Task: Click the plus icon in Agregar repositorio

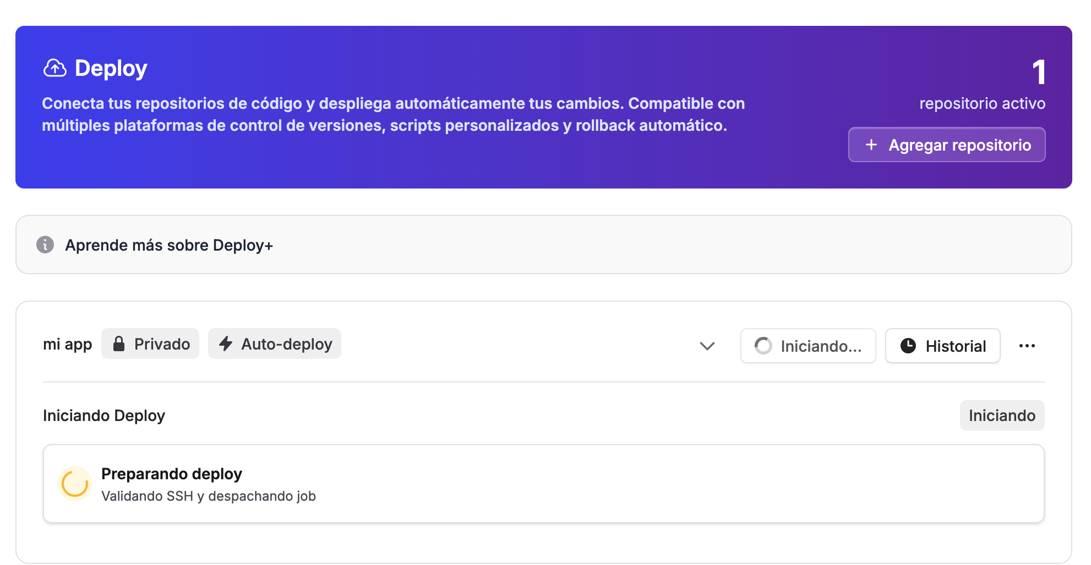Action: [871, 145]
